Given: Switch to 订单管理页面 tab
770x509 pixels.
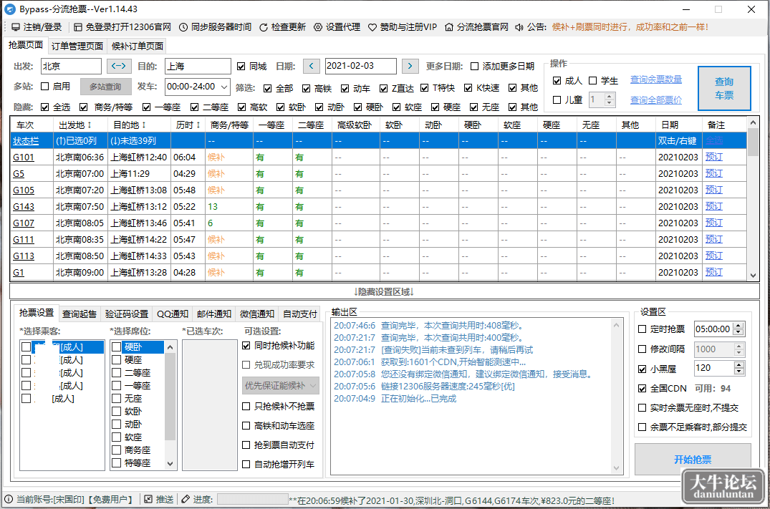Looking at the screenshot, I should (x=77, y=46).
